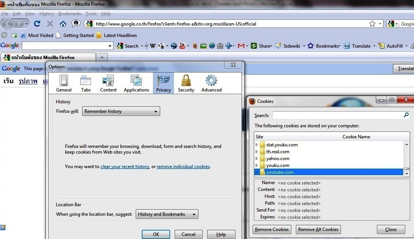This screenshot has height=239, width=414.
Task: Open the 'Firefox will' history dropdown
Action: (x=121, y=111)
